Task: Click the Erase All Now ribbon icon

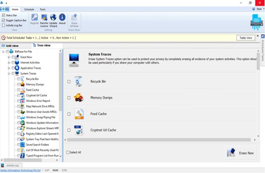Action: point(74,17)
